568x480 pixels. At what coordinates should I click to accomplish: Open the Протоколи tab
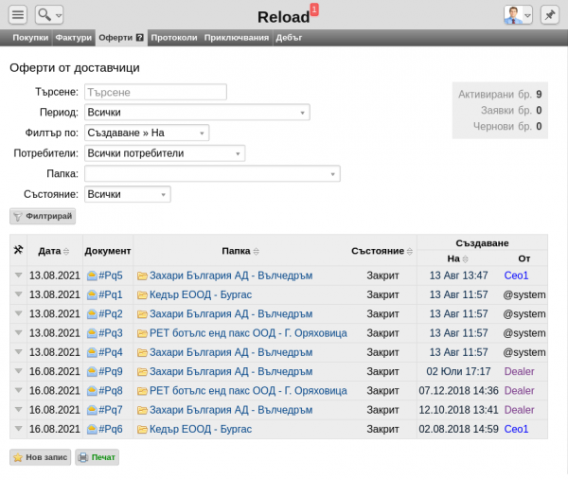[173, 38]
